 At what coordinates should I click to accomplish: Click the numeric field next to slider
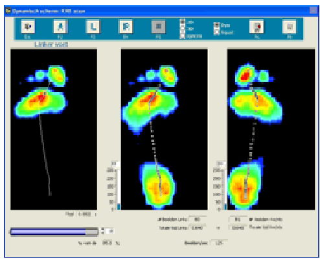[x=110, y=231]
